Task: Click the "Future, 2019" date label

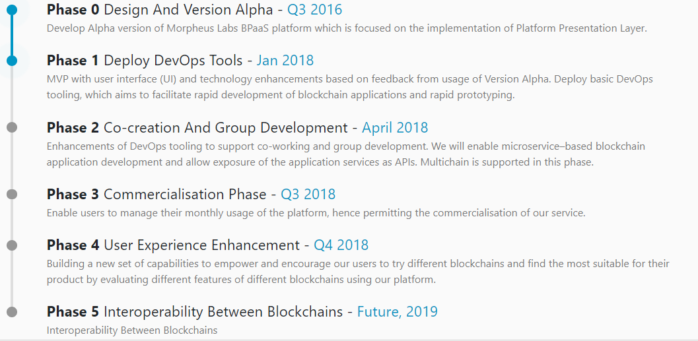Action: click(x=397, y=312)
